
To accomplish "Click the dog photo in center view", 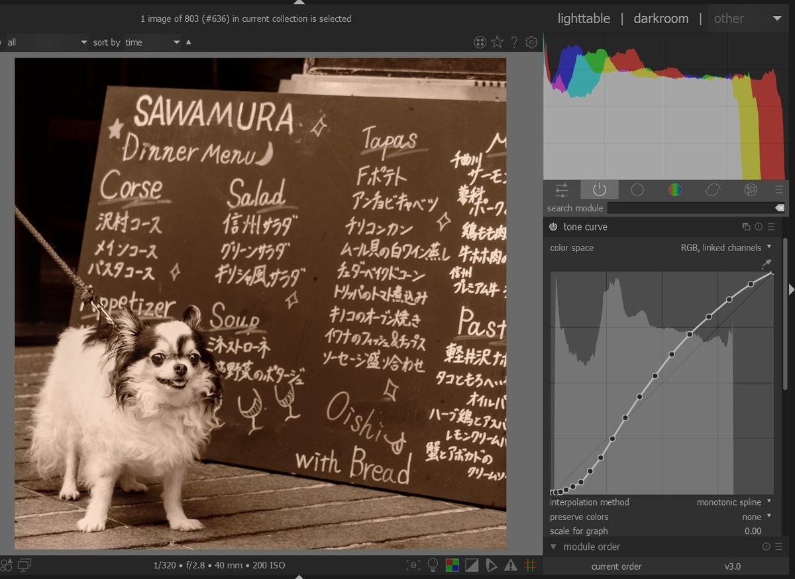I will click(x=260, y=303).
